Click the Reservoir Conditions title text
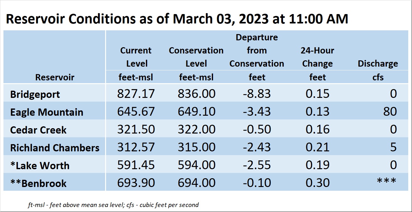 coord(177,19)
